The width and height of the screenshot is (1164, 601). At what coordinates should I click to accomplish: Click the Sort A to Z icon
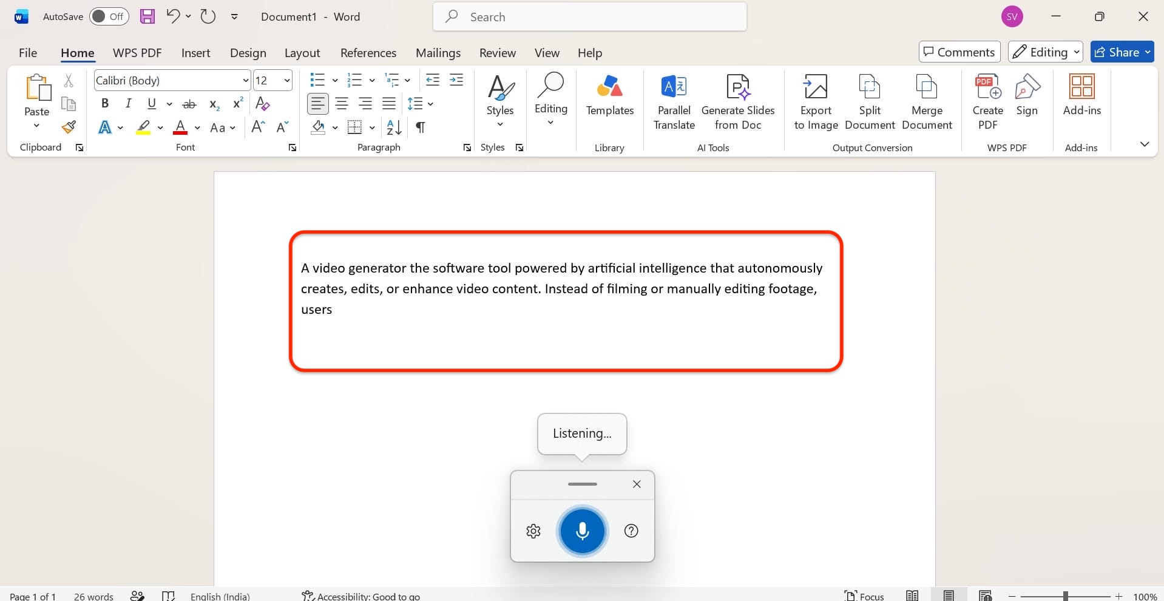point(394,127)
